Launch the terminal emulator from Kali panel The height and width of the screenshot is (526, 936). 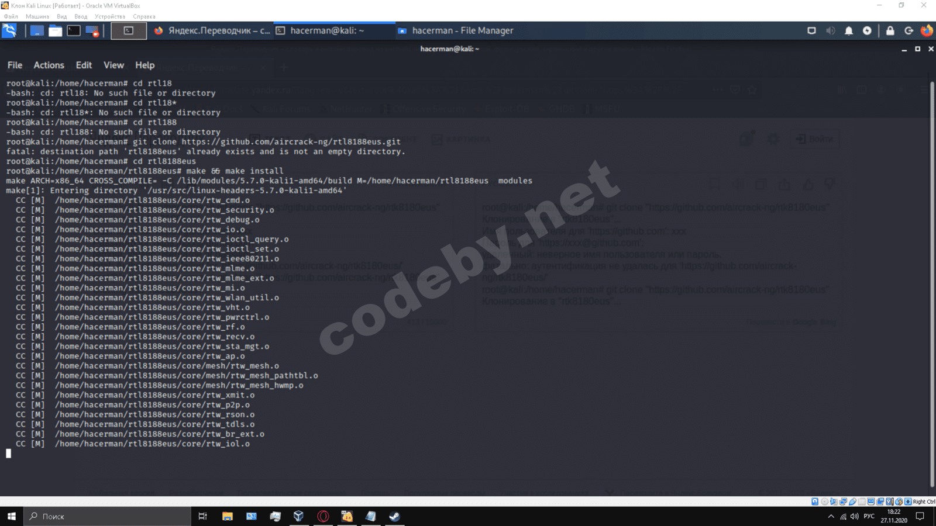[74, 30]
